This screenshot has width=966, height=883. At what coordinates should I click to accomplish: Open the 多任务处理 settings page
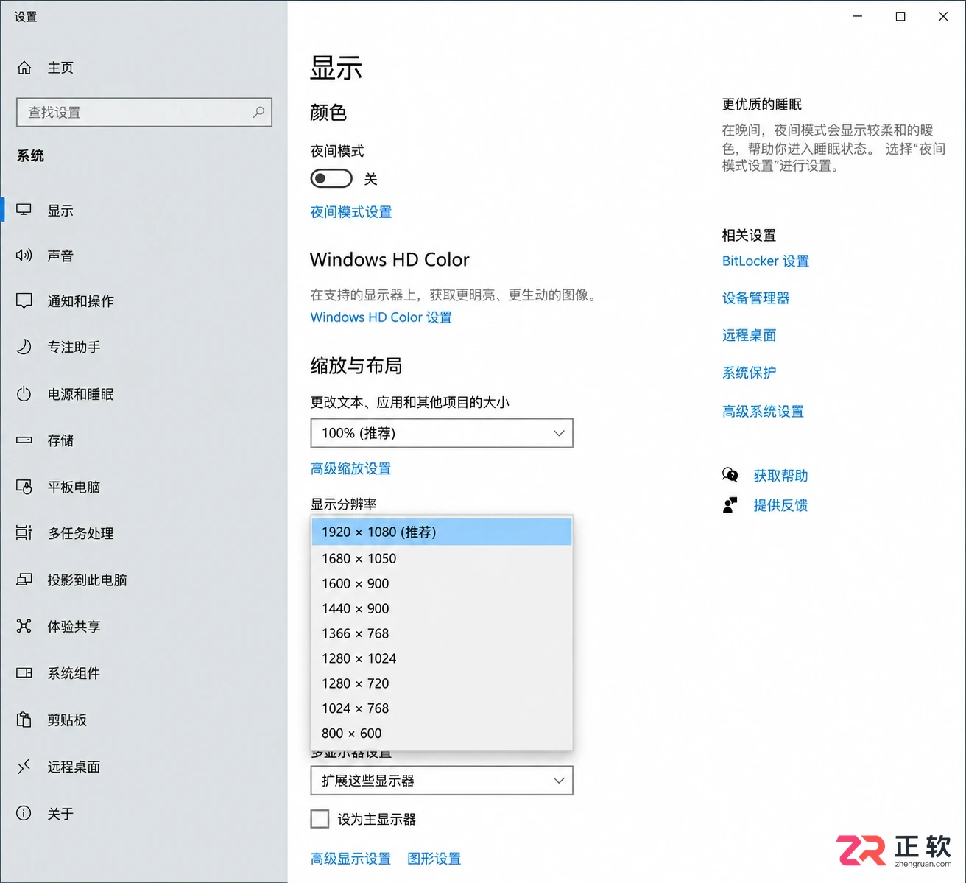pos(144,532)
